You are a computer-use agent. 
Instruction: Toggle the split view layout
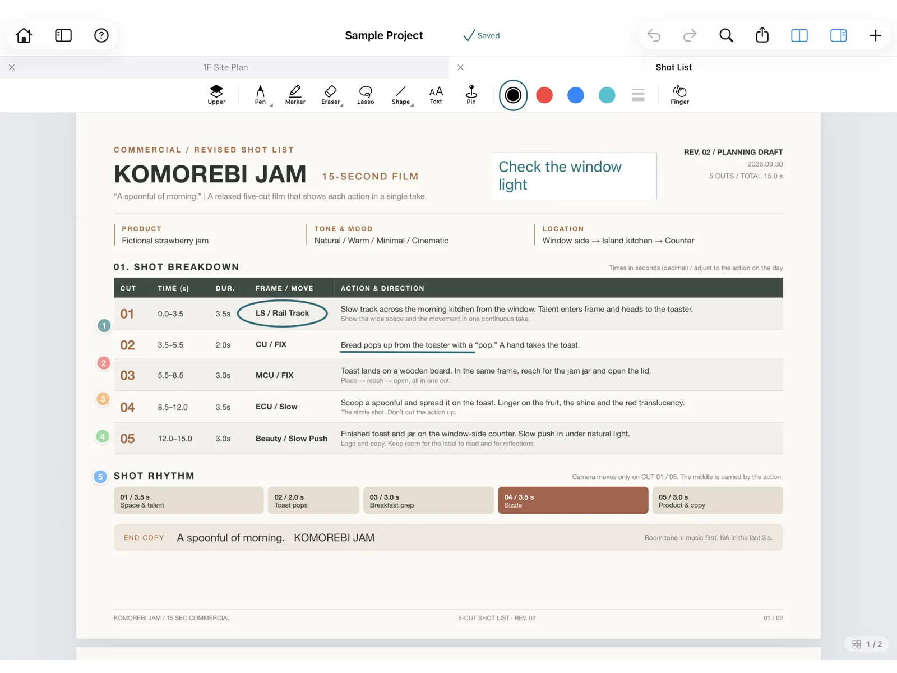799,35
